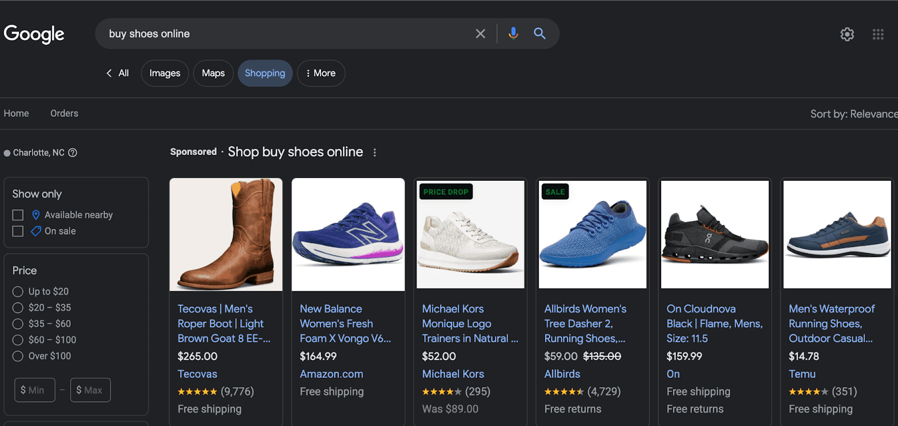Click the SALE badge on Allbirds shoe

555,192
